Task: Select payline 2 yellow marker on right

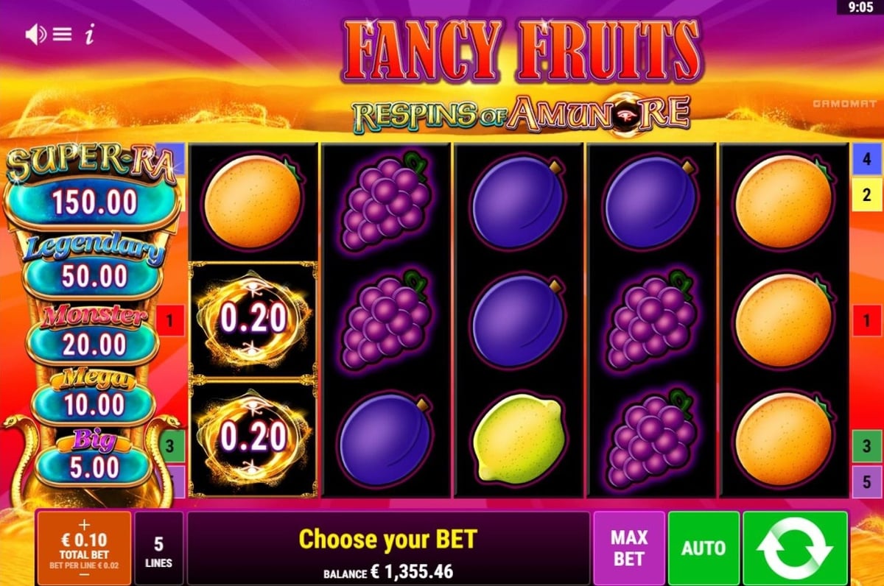Action: click(x=867, y=194)
